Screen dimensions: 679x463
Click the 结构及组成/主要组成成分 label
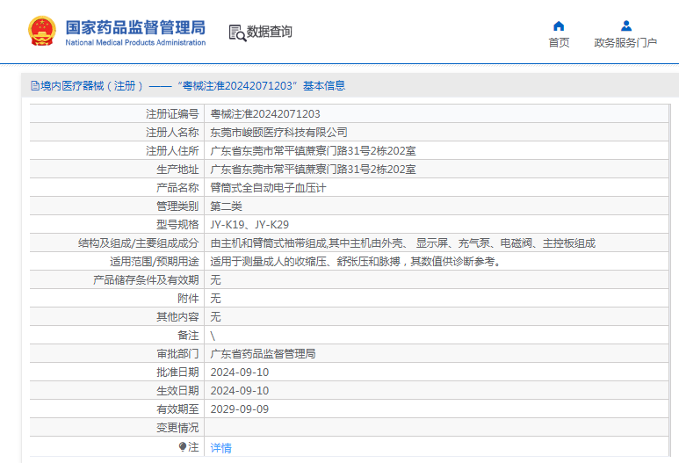(139, 243)
